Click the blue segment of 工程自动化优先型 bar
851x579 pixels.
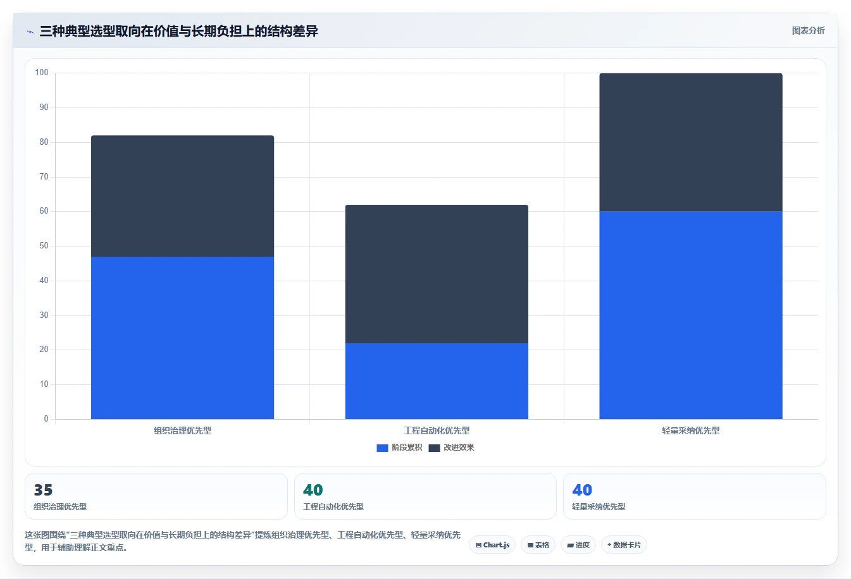coord(437,381)
